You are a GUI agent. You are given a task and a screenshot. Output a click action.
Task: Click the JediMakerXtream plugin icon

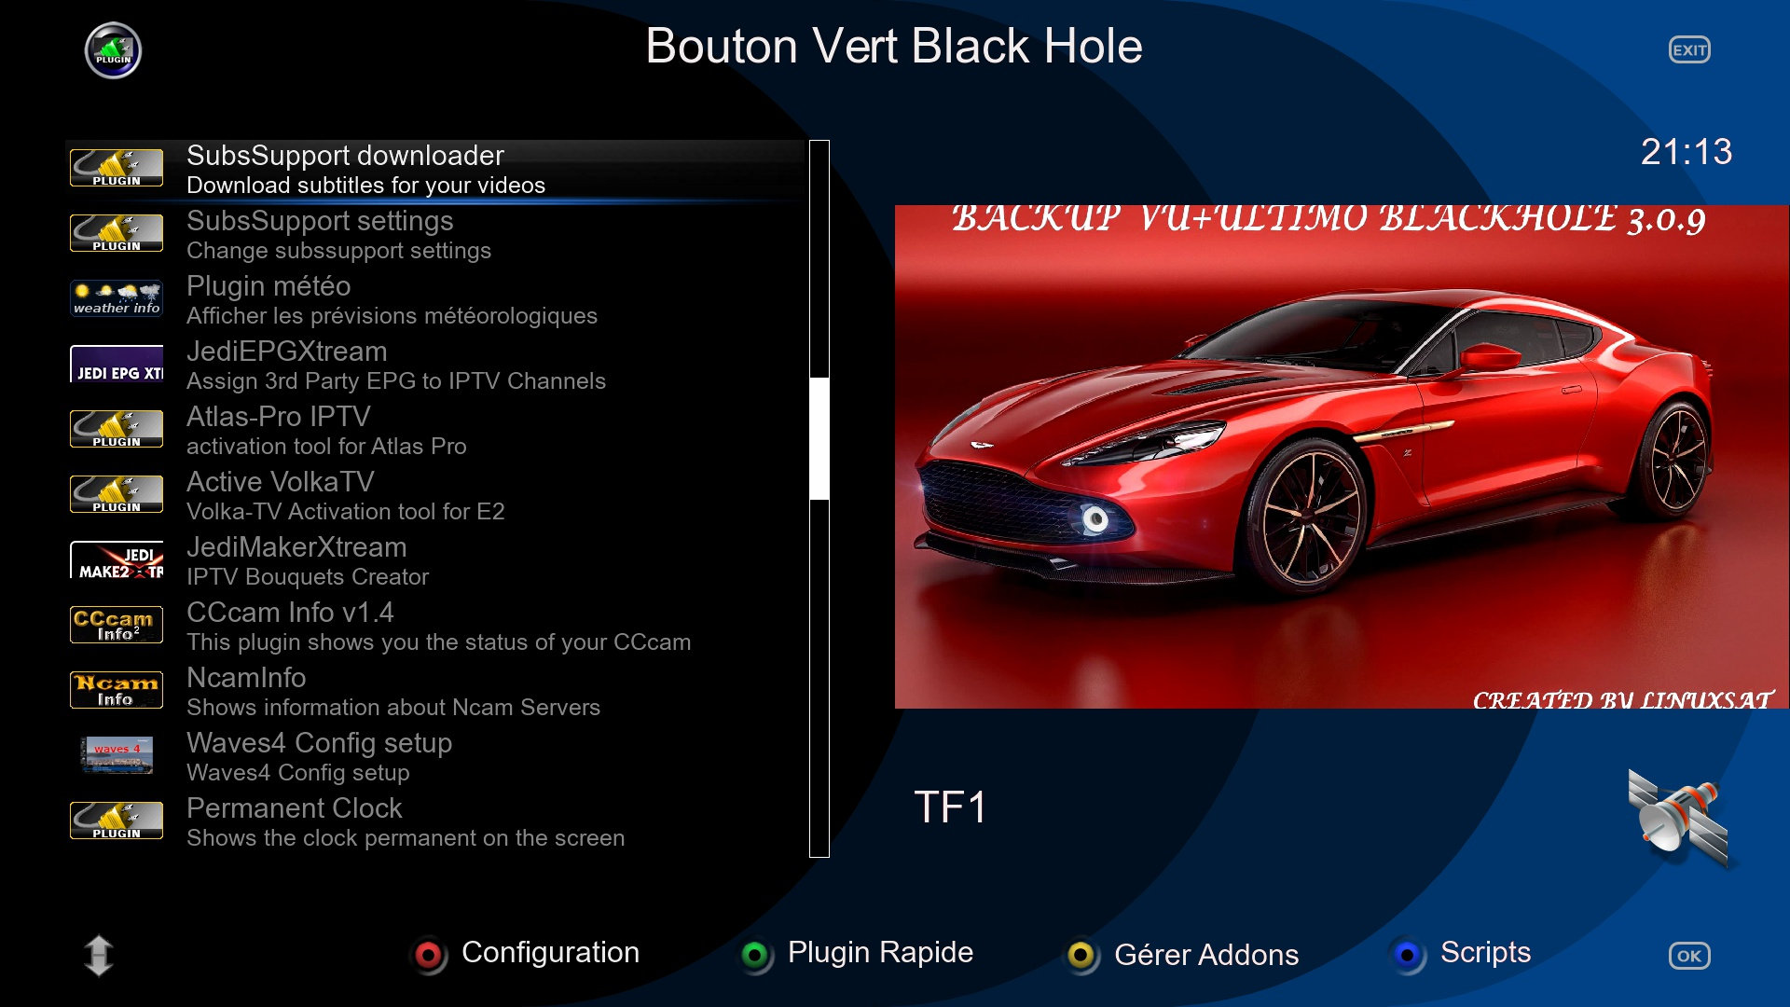[x=117, y=559]
